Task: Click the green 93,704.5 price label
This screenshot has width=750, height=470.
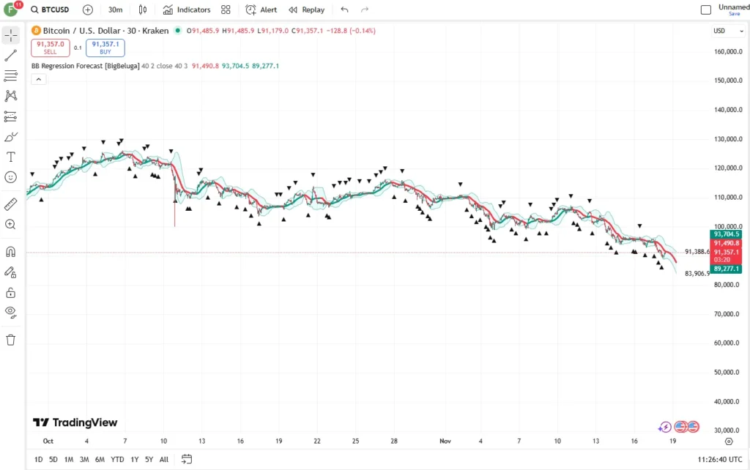Action: (x=726, y=234)
